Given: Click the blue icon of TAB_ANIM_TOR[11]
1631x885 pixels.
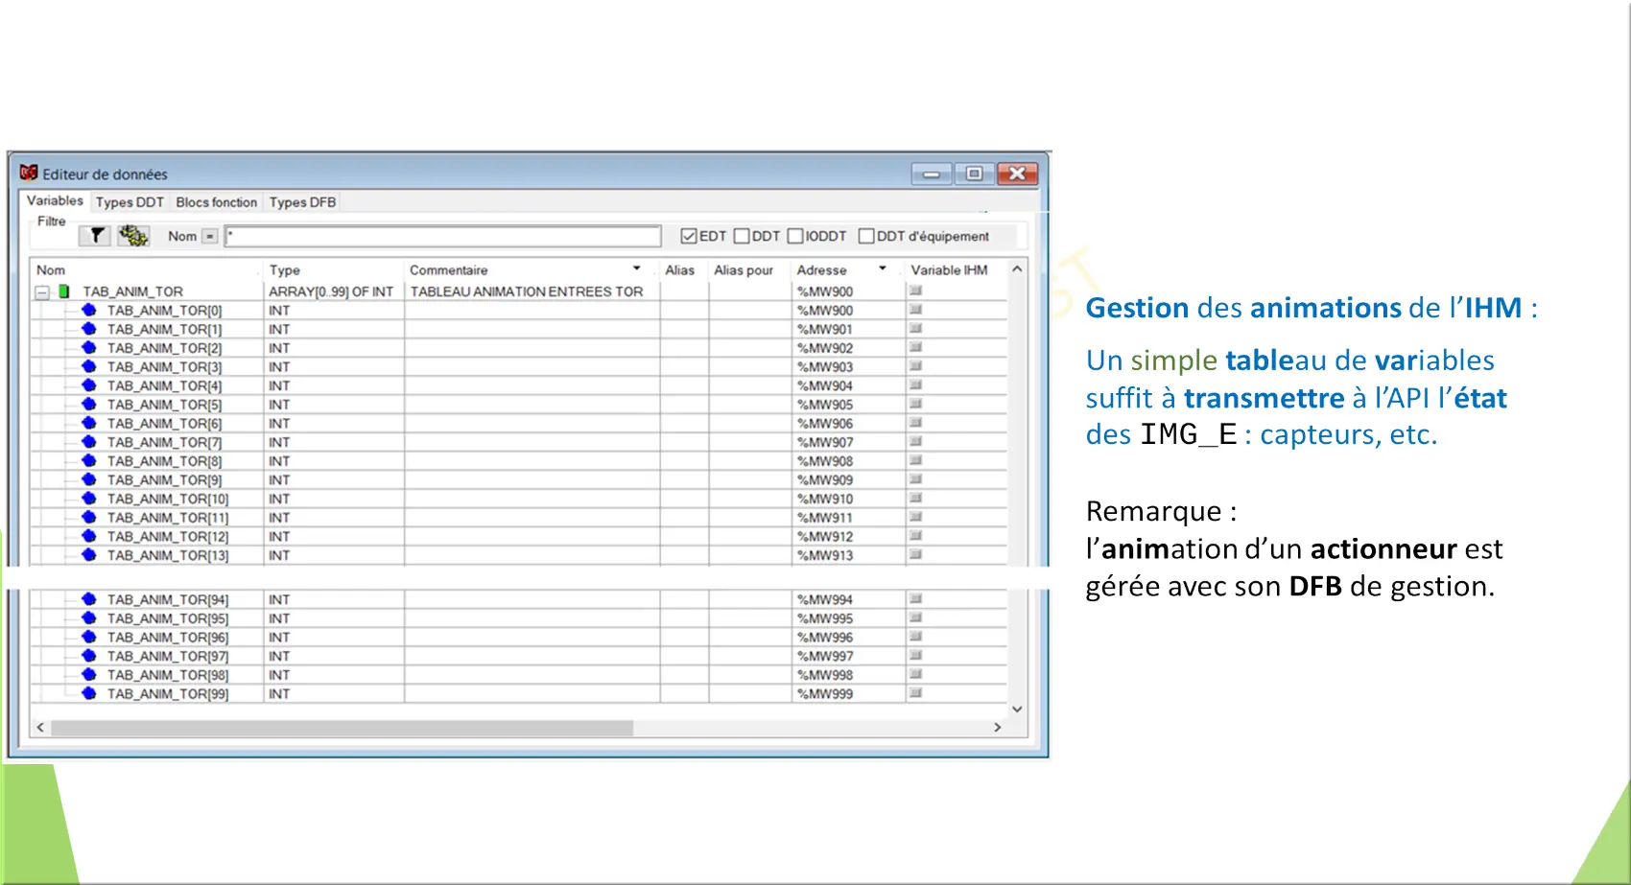Looking at the screenshot, I should [89, 517].
